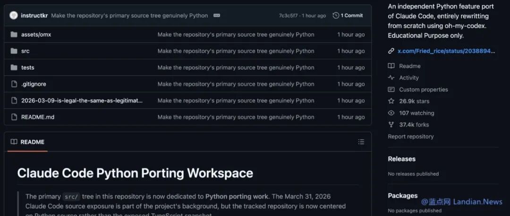Open the .gitignore file
The height and width of the screenshot is (216, 510).
[34, 84]
